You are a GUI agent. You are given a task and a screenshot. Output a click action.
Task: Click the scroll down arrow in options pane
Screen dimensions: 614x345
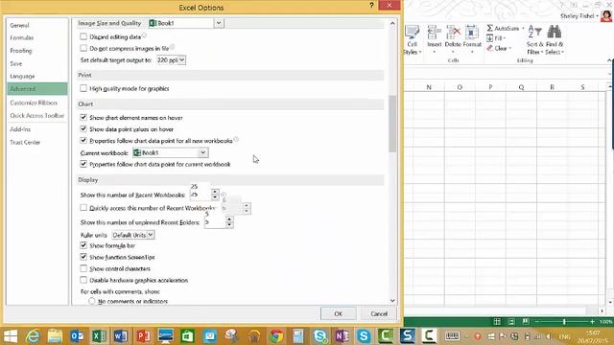[392, 300]
